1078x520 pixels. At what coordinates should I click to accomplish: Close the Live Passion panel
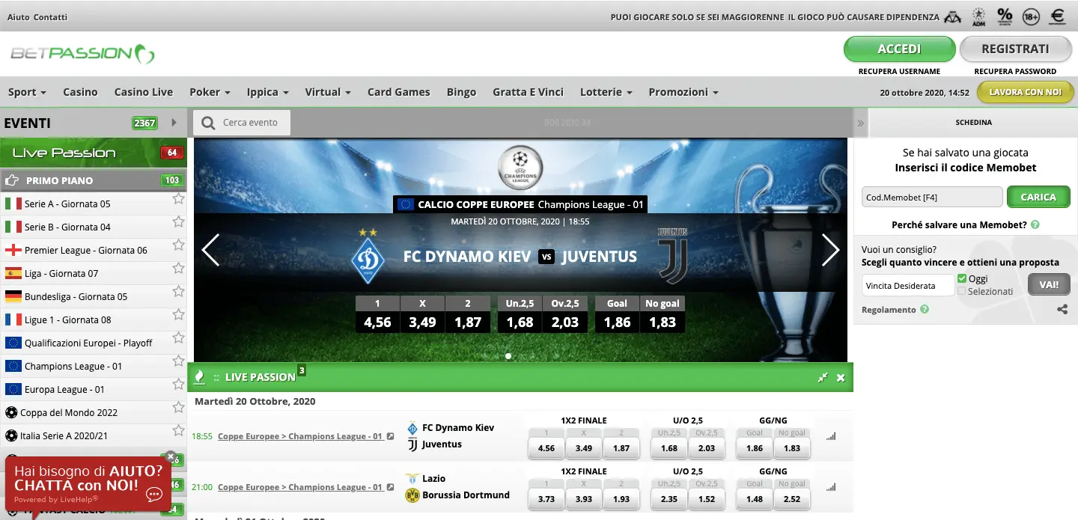coord(841,378)
